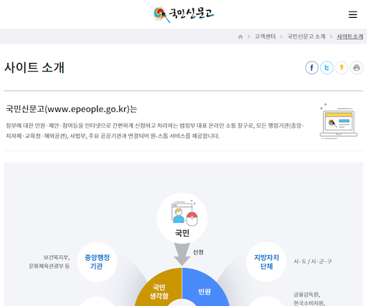Share page on Twitter
This screenshot has width=367, height=306.
(x=327, y=68)
